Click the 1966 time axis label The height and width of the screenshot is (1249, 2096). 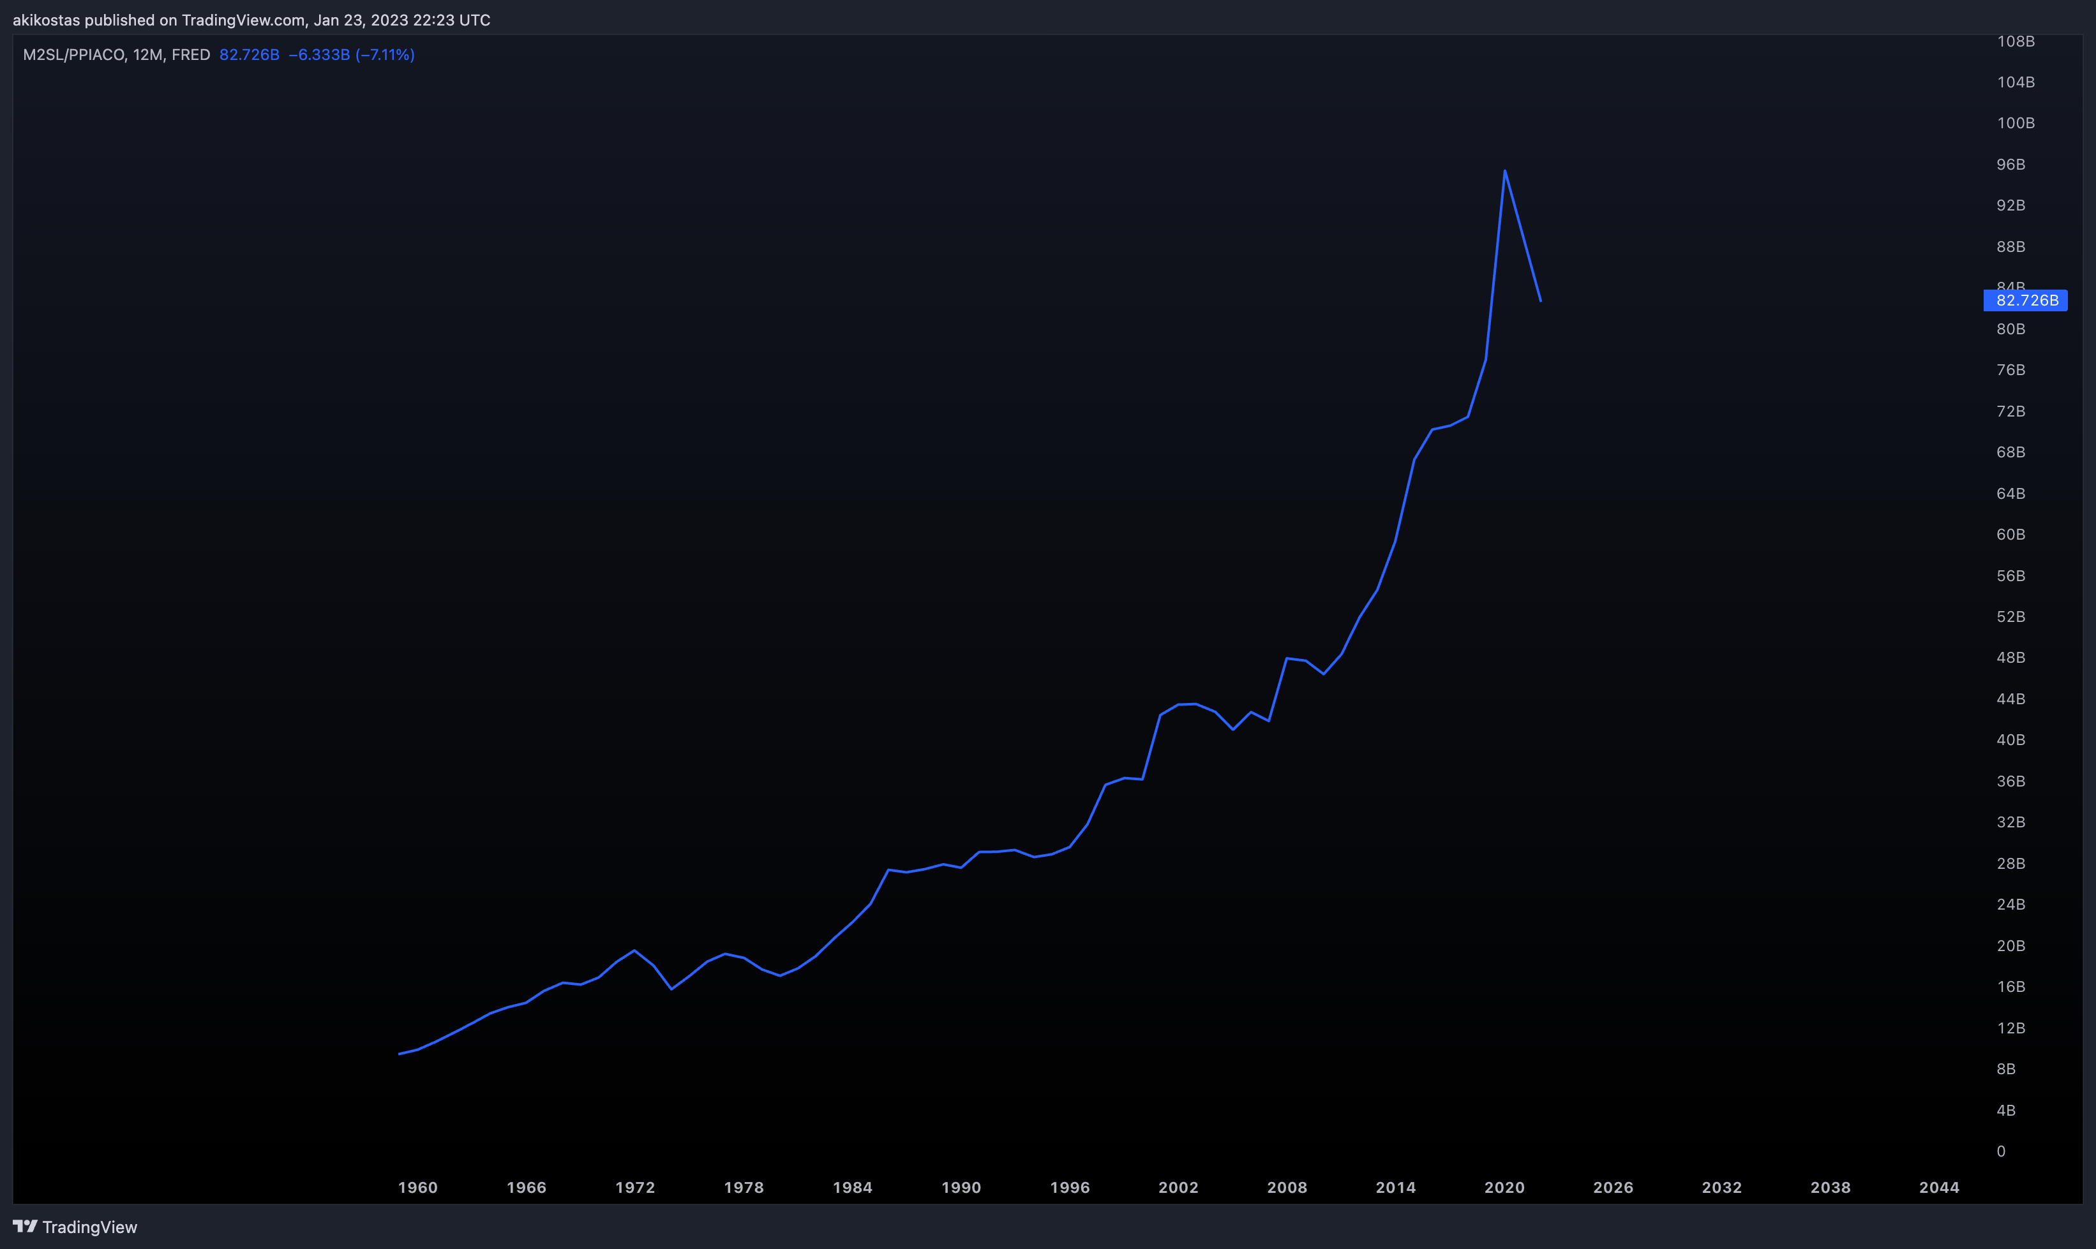click(527, 1188)
